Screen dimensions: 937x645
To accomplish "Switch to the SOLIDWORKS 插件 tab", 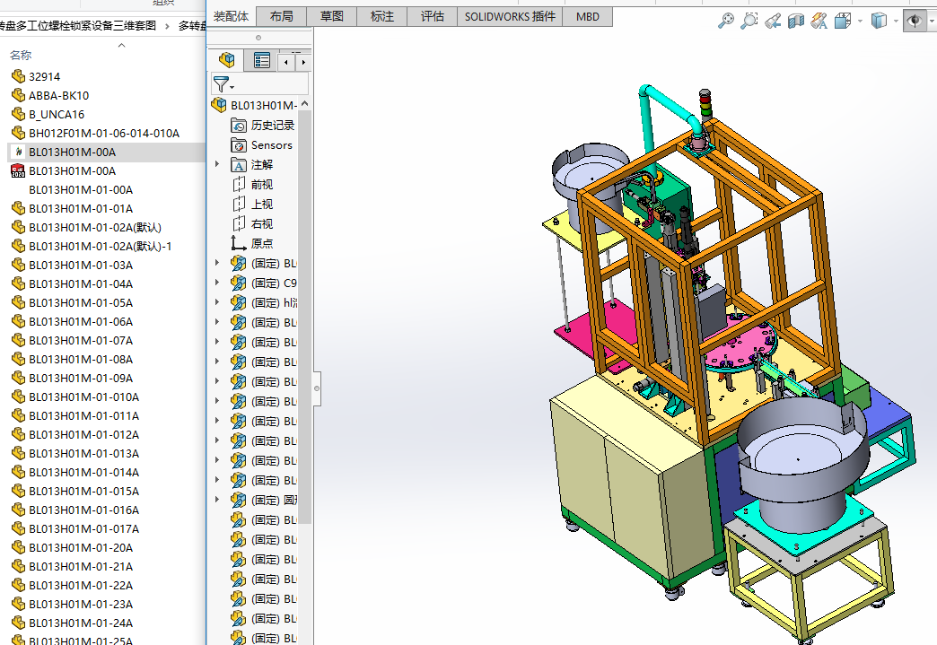I will point(509,16).
